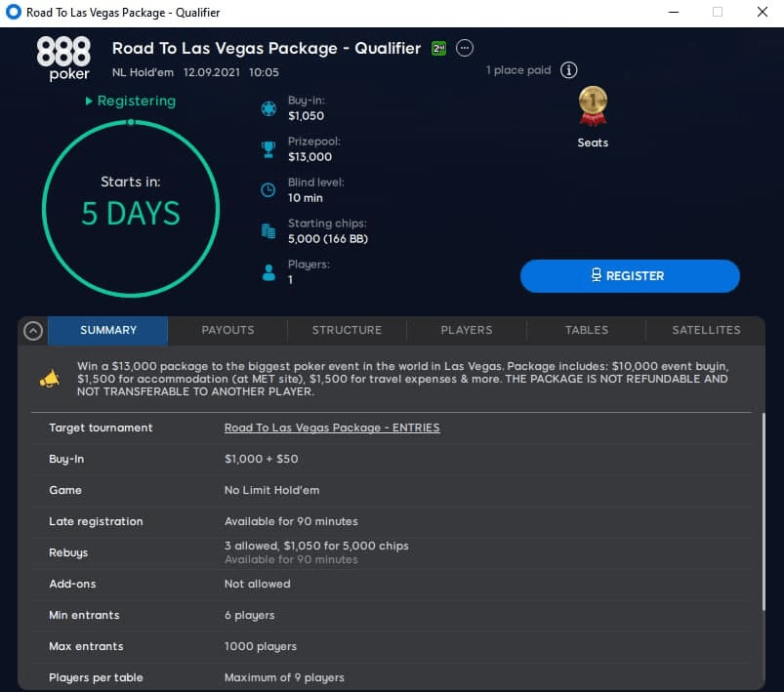Select the Players tab
Viewport: 784px width, 692px height.
click(467, 331)
